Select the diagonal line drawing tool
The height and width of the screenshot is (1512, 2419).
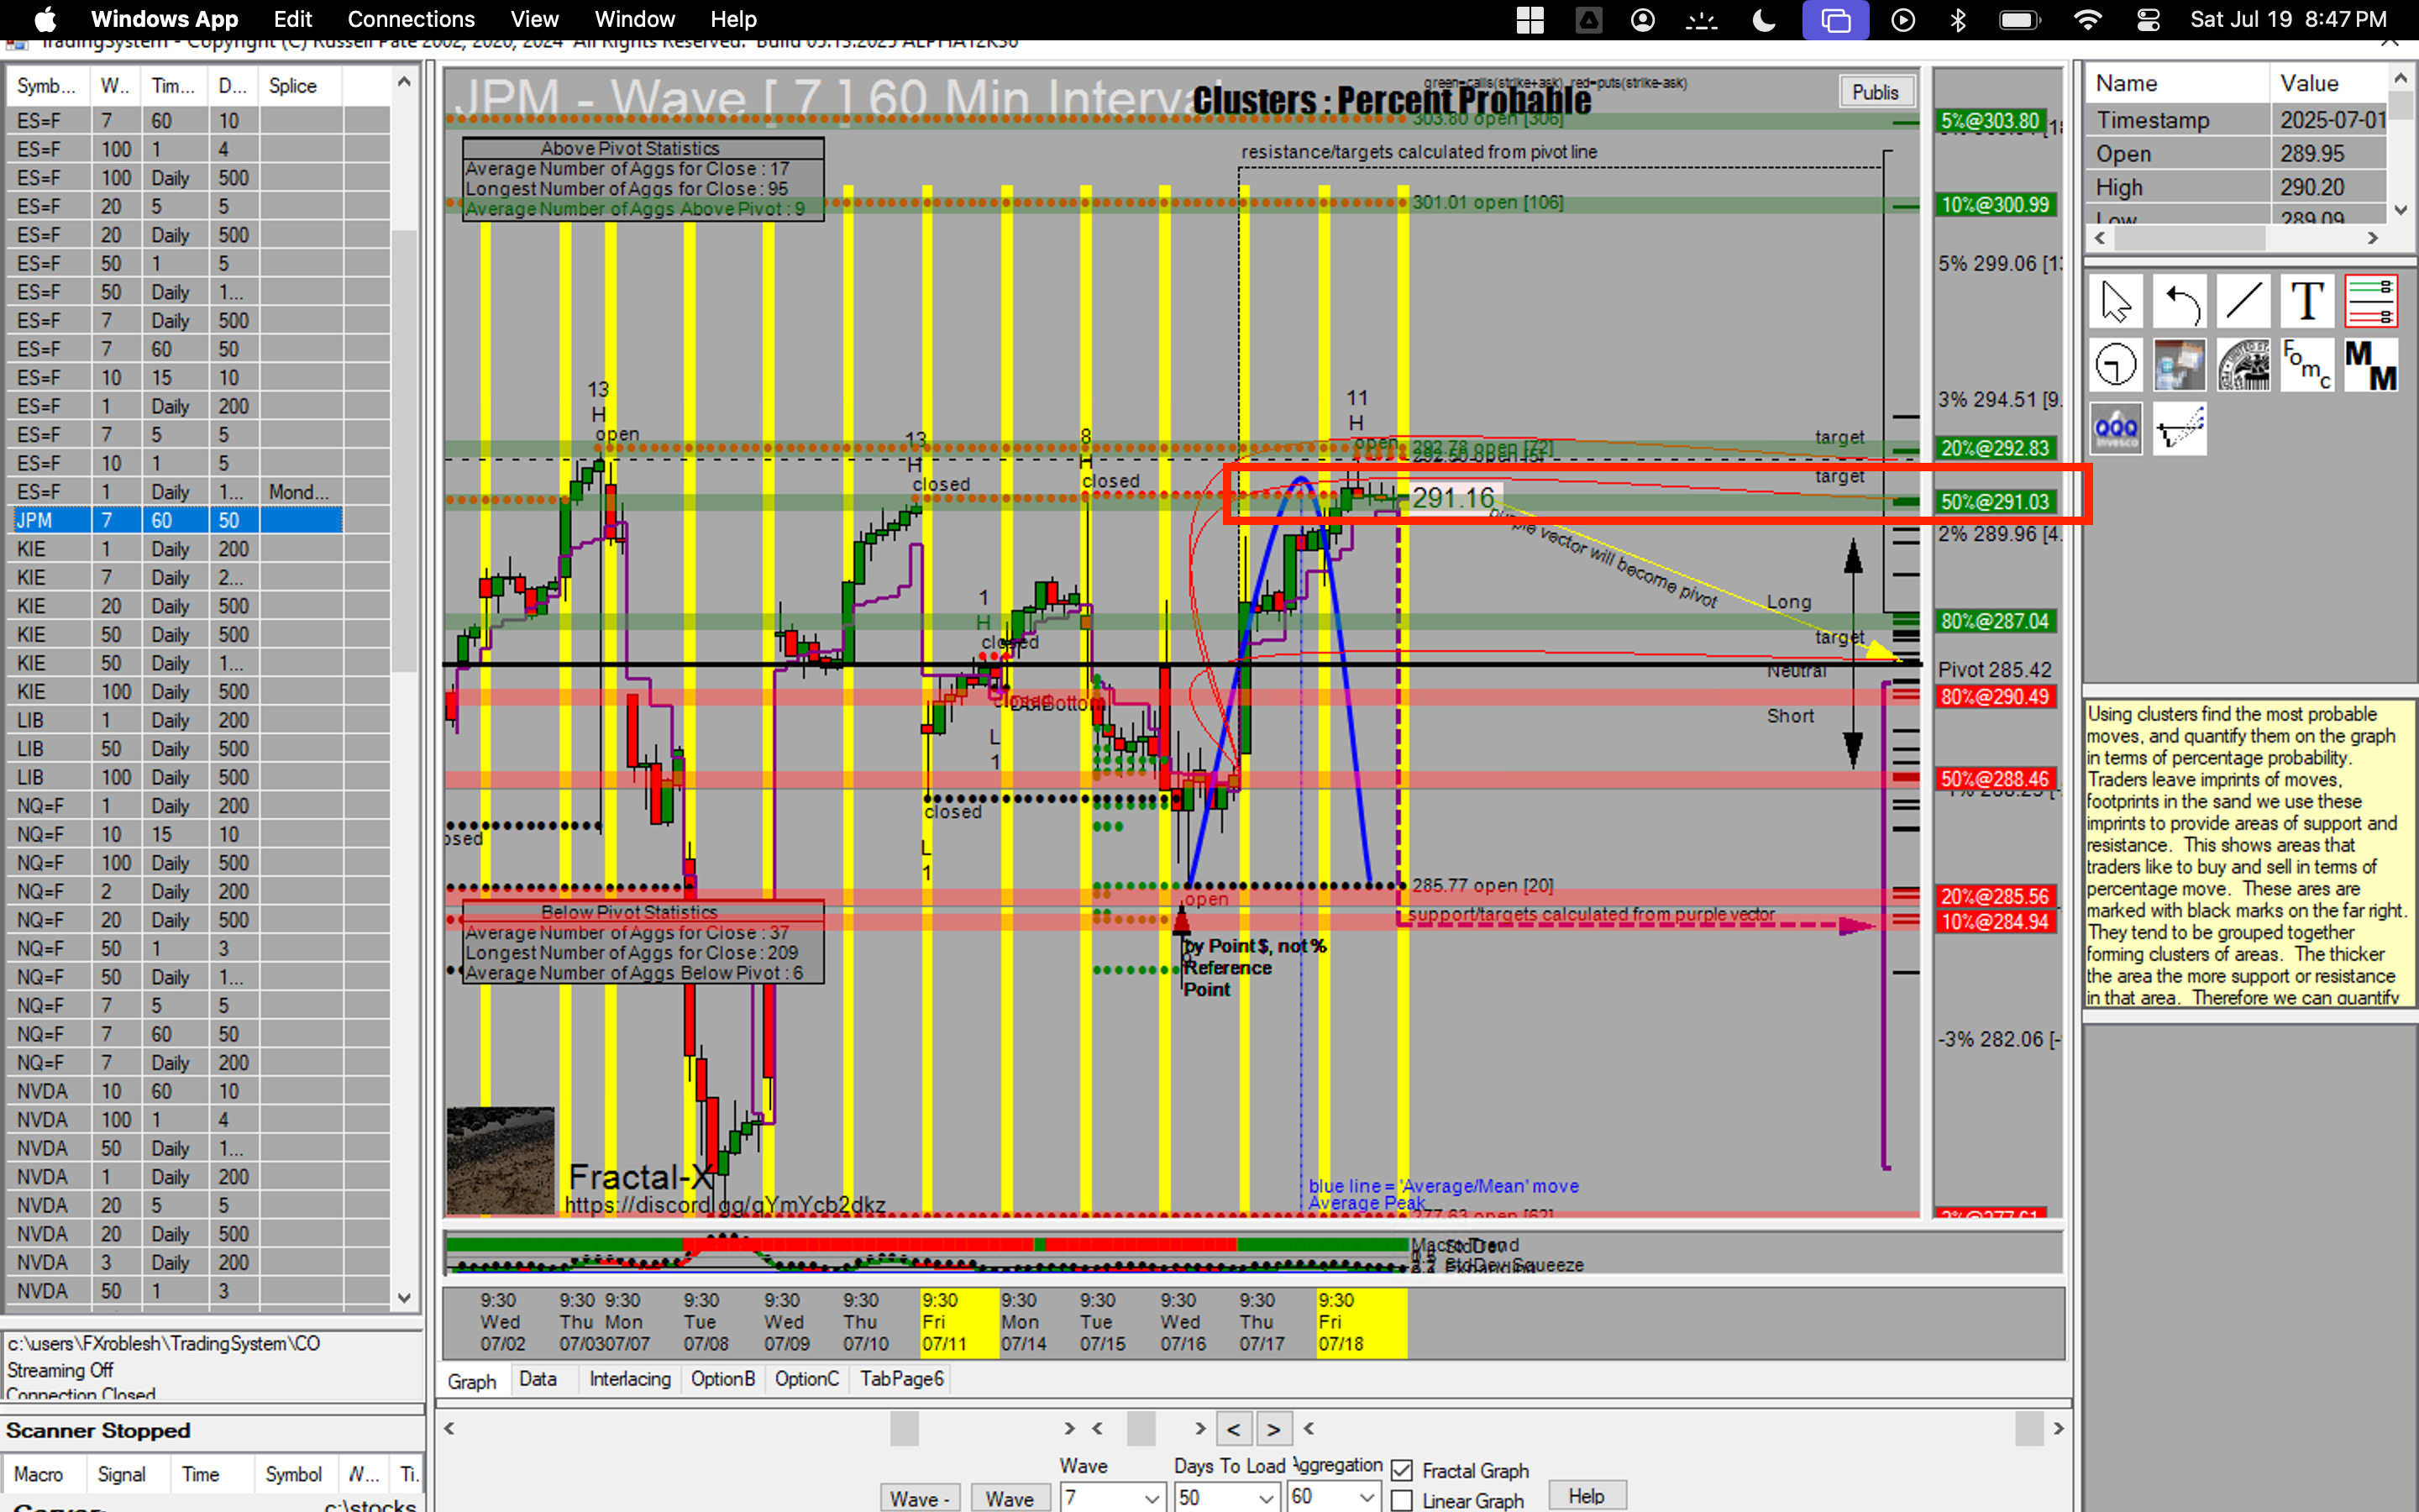tap(2243, 301)
